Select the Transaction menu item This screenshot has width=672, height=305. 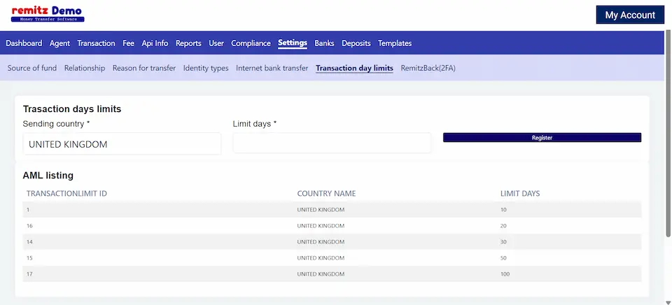click(96, 43)
